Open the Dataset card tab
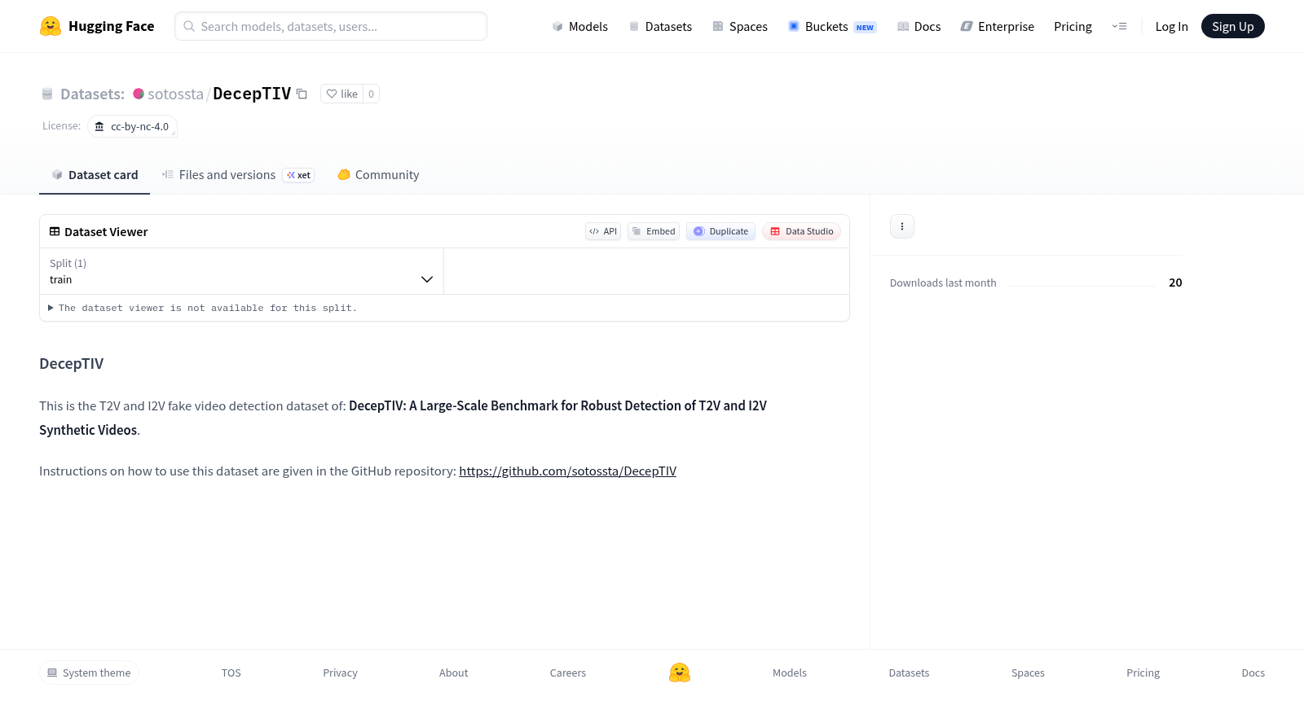1304x701 pixels. pyautogui.click(x=95, y=174)
